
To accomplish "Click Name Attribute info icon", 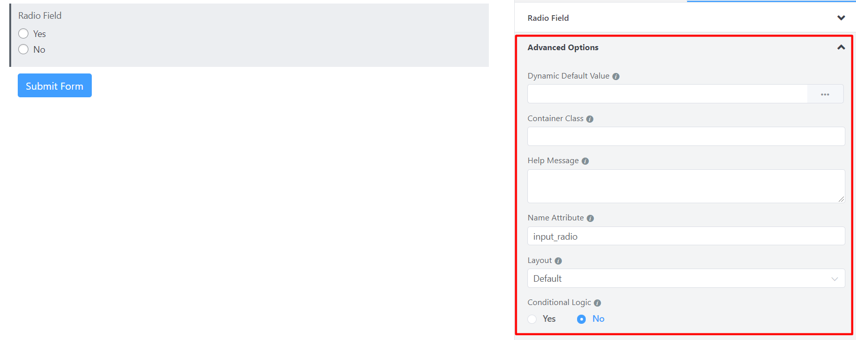I will pos(590,218).
